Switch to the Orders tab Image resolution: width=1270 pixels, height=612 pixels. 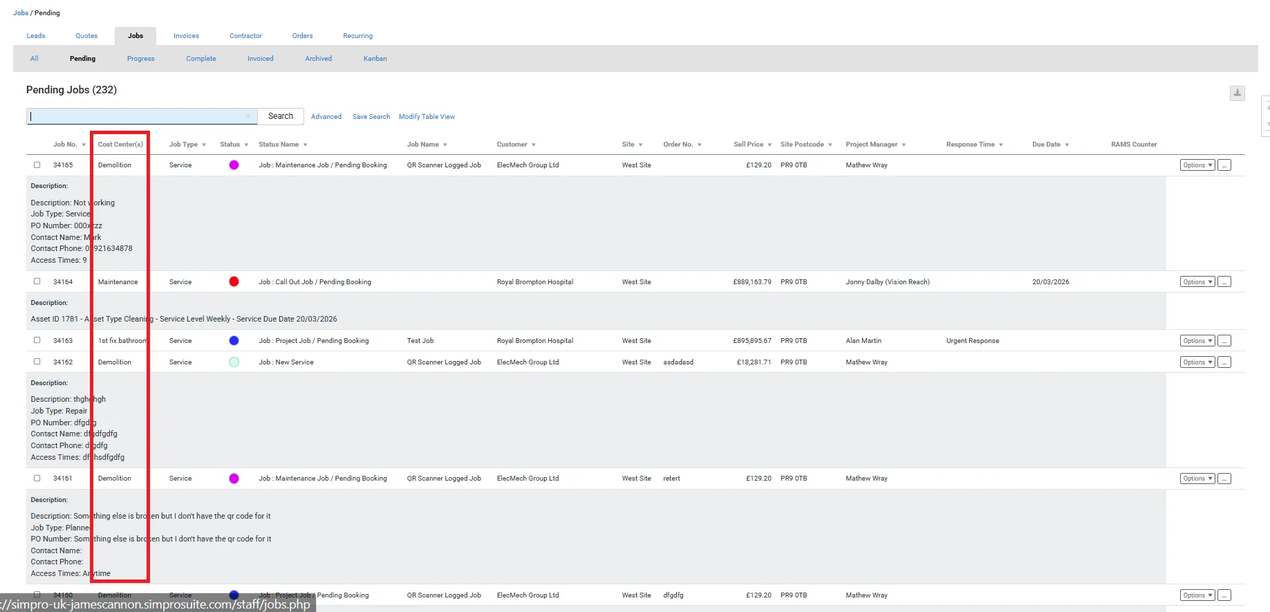point(302,36)
